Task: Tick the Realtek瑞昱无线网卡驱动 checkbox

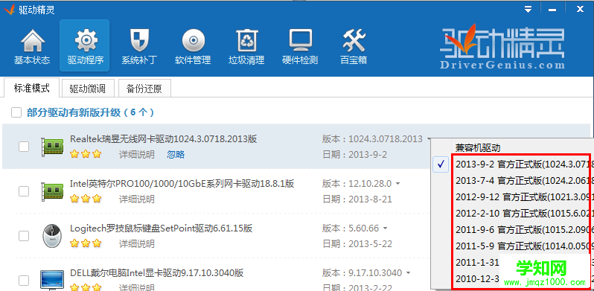Action: point(24,147)
